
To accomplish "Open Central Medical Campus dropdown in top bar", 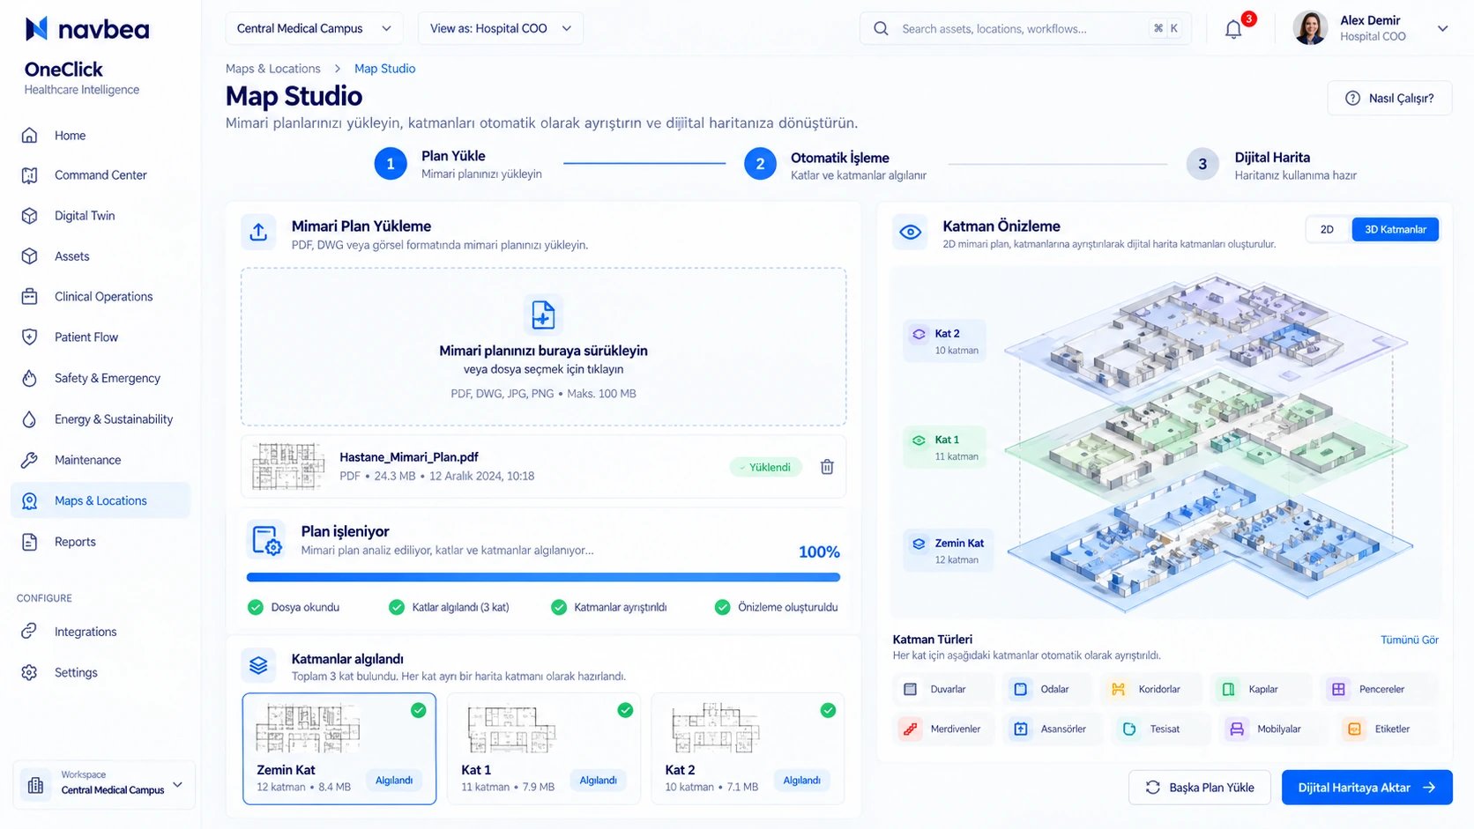I will coord(314,29).
